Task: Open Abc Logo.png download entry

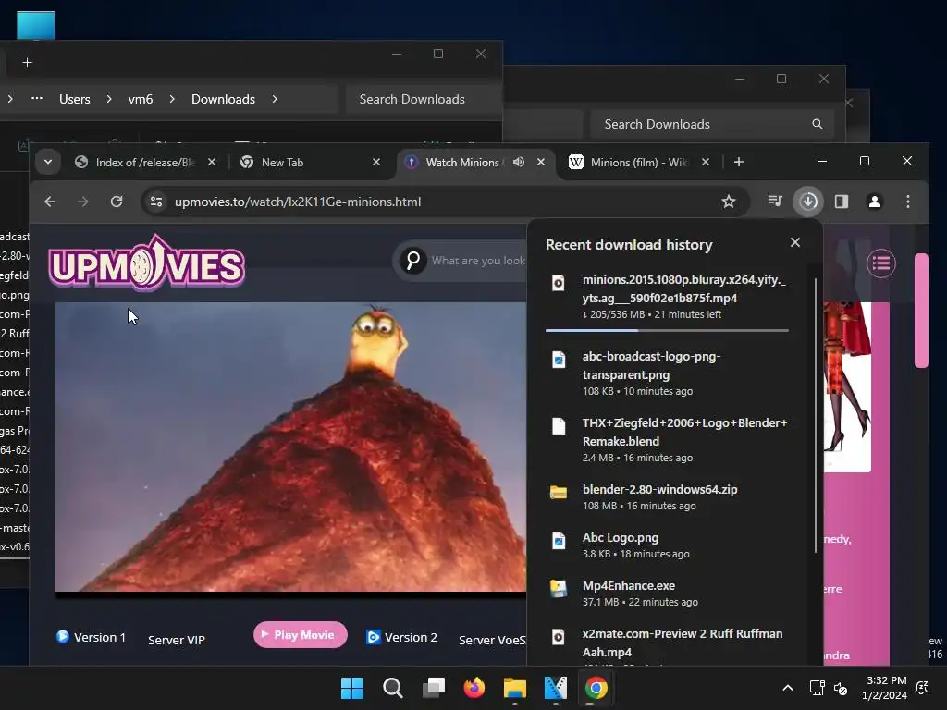Action: click(x=668, y=545)
